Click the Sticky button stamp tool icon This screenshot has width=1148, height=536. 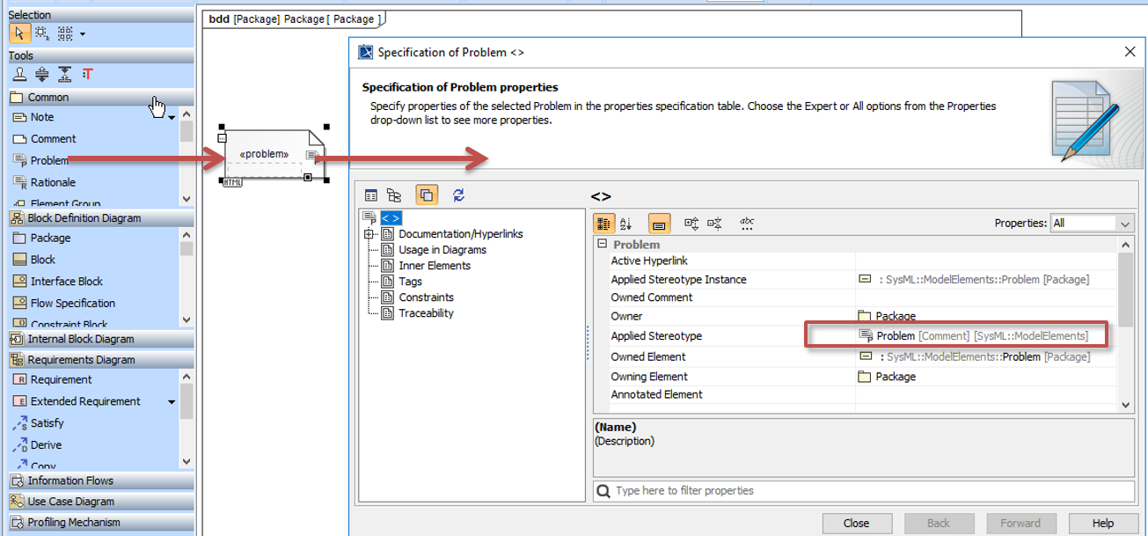(x=18, y=75)
